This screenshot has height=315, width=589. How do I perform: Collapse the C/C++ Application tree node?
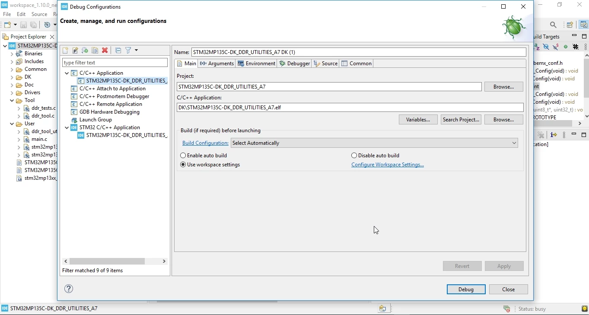pyautogui.click(x=67, y=73)
